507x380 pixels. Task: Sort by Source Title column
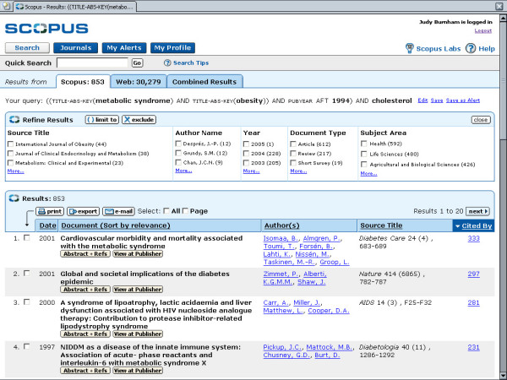click(x=381, y=225)
